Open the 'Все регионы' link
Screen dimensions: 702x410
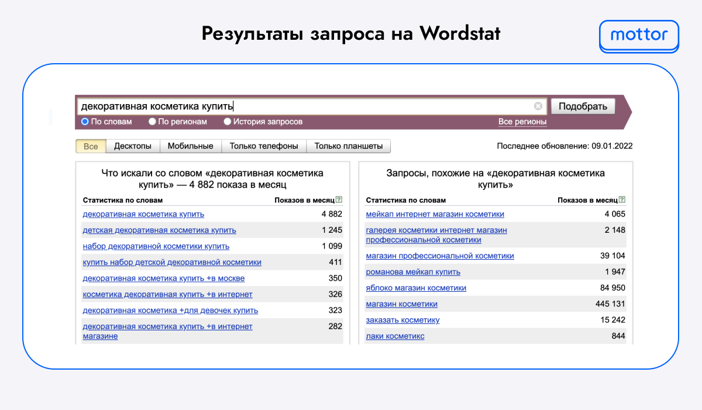(522, 122)
